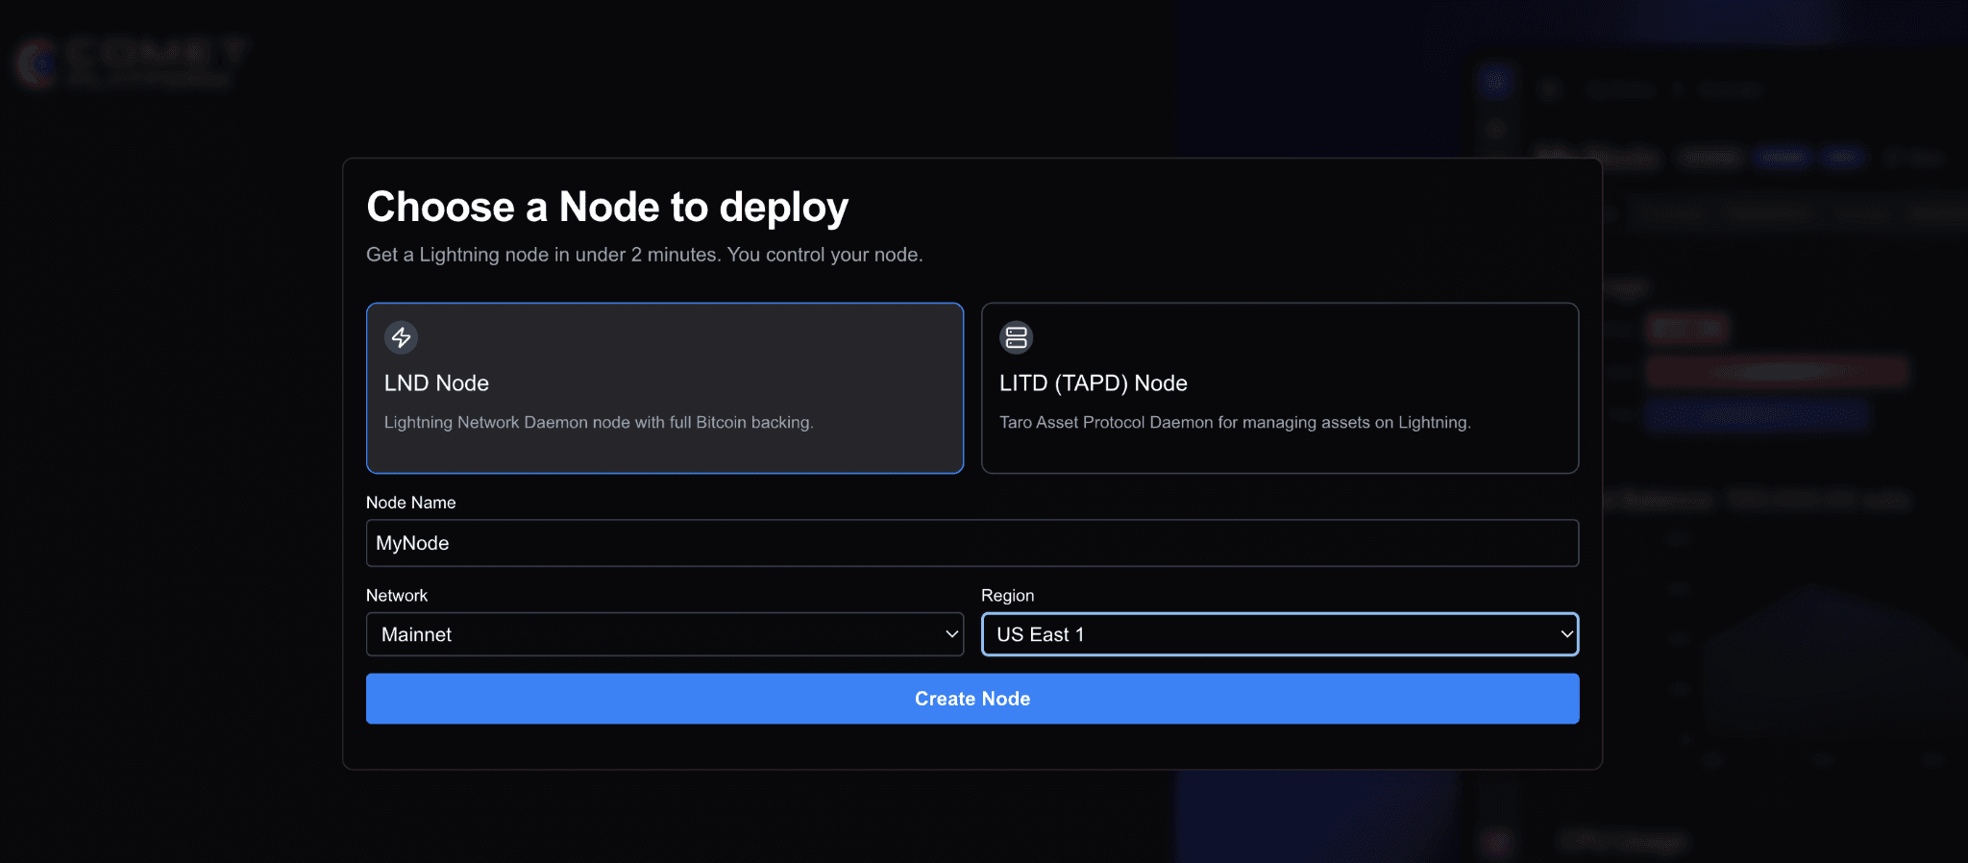This screenshot has height=863, width=1968.
Task: Open the Network dropdown showing Mainnet
Action: click(664, 634)
